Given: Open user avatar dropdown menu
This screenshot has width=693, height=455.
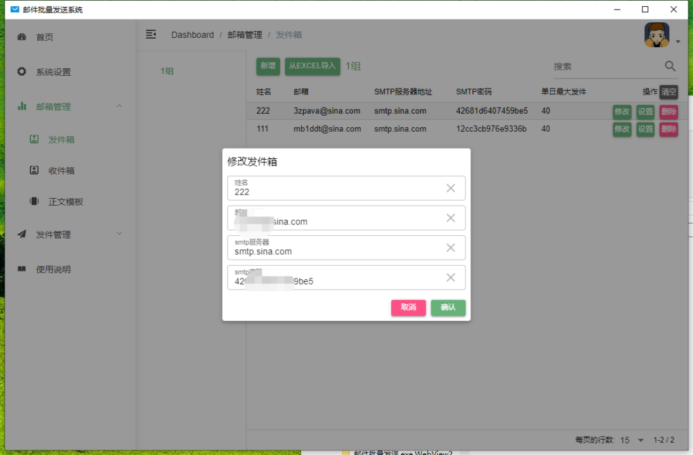Looking at the screenshot, I should click(661, 37).
